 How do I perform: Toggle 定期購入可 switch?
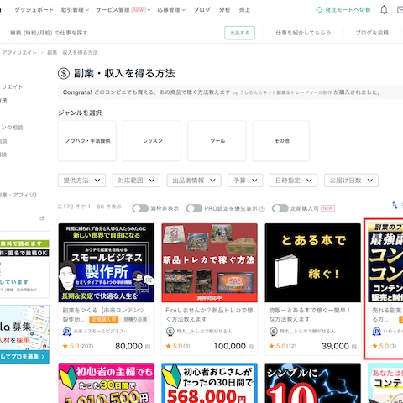[x=280, y=208]
